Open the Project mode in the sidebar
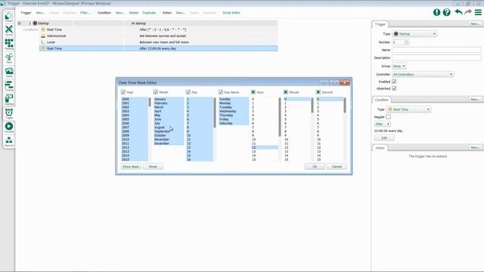Viewport: 484px width, 272px height. click(9, 16)
